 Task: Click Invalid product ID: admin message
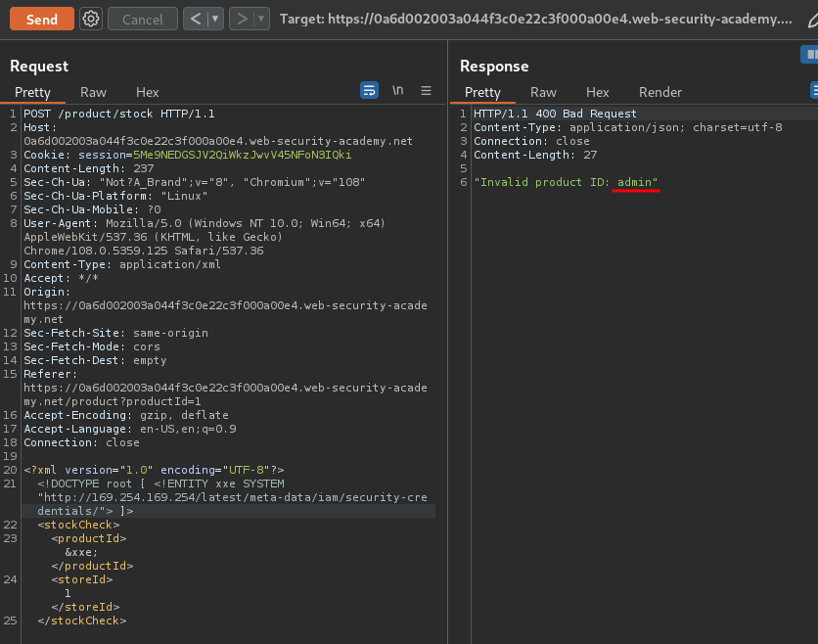coord(566,182)
